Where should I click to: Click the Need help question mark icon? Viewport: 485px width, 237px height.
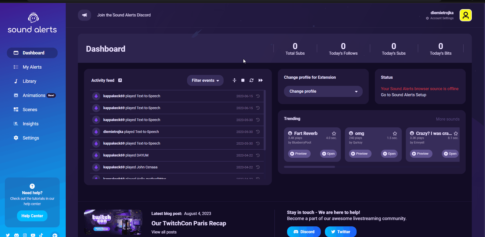pos(32,186)
